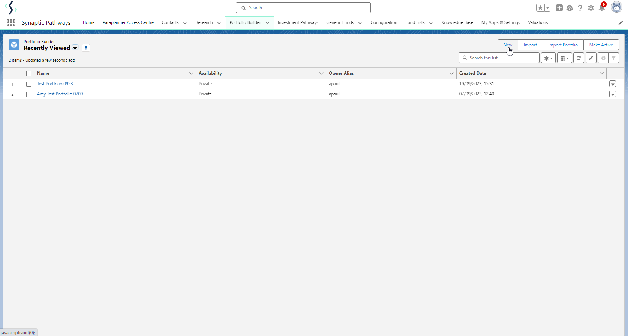This screenshot has width=628, height=336.
Task: Show row actions for Test Portfolio 0923
Action: coord(613,84)
